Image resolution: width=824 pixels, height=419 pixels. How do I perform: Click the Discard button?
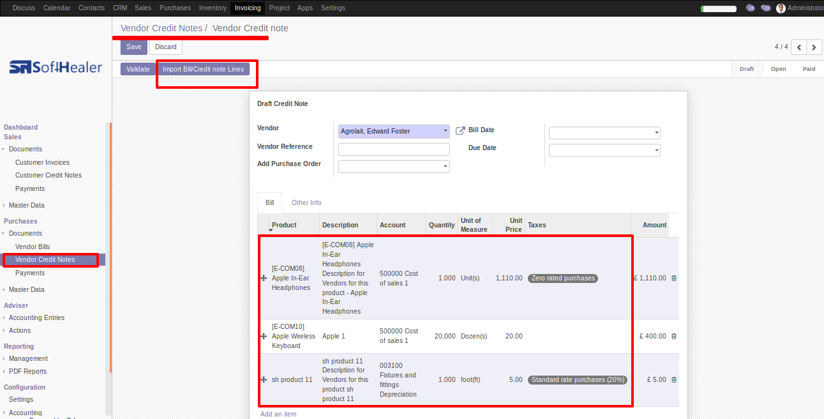pos(166,47)
